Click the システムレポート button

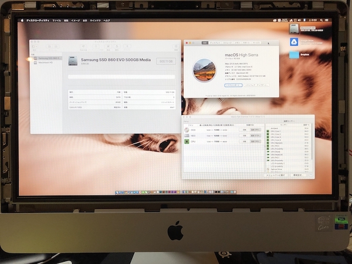233,85
